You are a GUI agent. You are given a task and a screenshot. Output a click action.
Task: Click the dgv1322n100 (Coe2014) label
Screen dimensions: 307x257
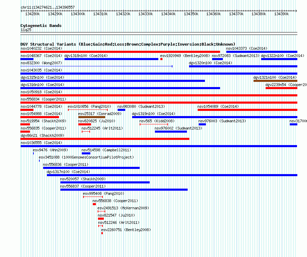tap(282, 56)
